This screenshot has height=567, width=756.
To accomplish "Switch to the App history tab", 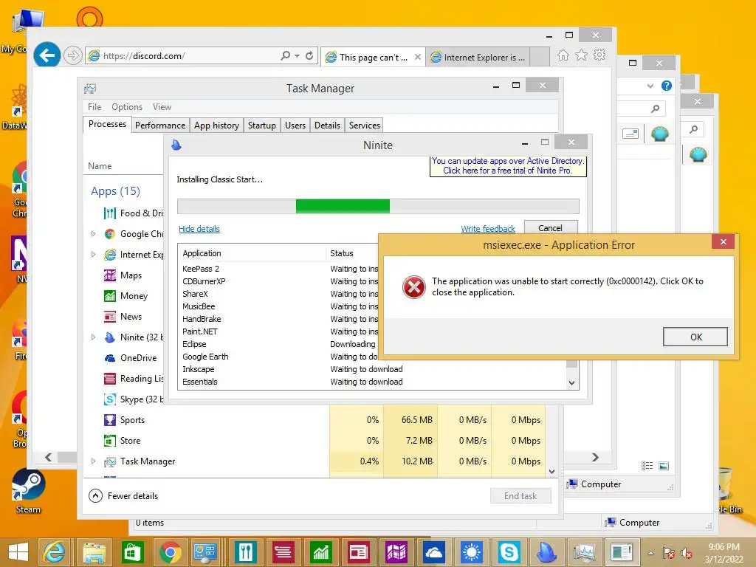I will click(x=216, y=126).
